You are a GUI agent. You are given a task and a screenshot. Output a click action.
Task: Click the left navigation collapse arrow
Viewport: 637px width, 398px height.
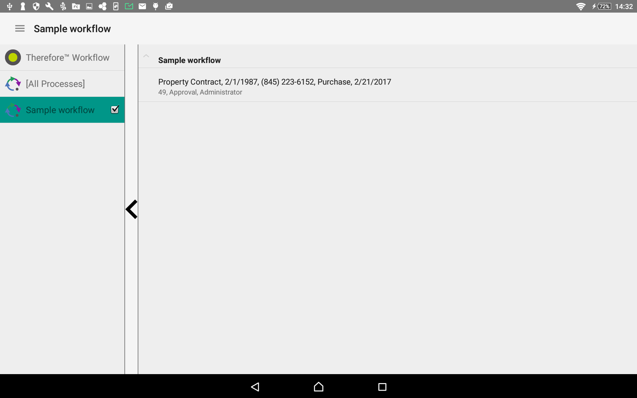tap(132, 209)
